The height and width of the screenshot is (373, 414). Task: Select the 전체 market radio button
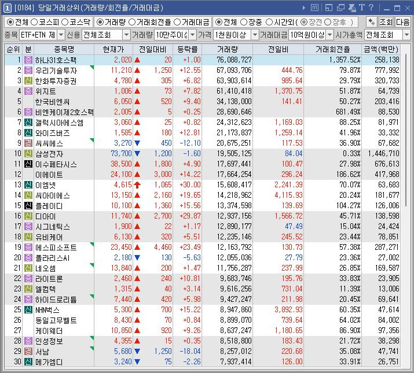(10, 22)
